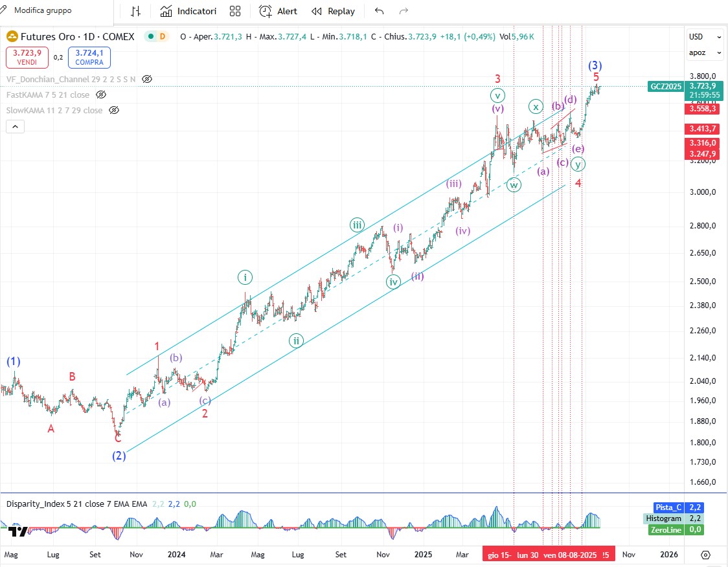Image resolution: width=728 pixels, height=567 pixels.
Task: Select the FastKAMA 7 5 21 close label
Action: [48, 94]
